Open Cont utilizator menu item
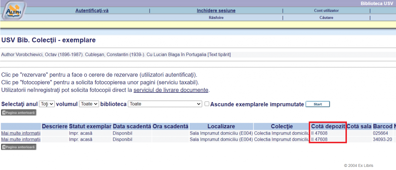 point(326,10)
